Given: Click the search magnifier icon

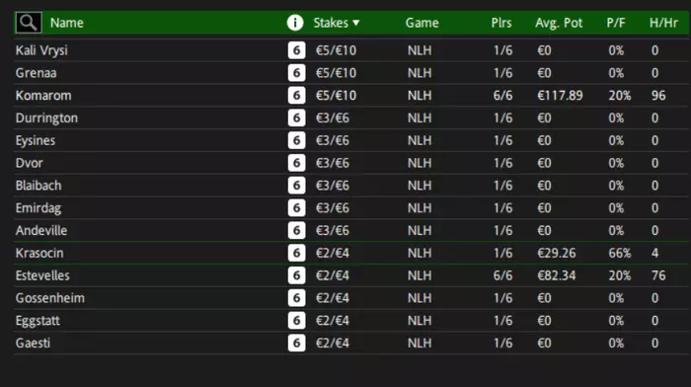Looking at the screenshot, I should click(29, 23).
